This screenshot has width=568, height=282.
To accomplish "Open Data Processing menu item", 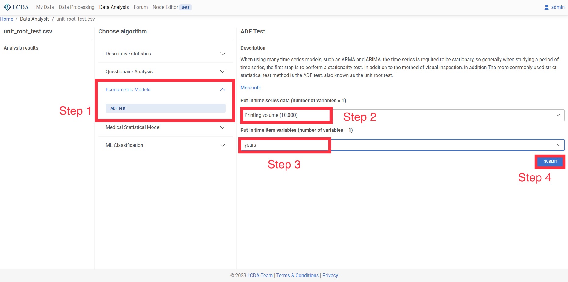I will (77, 7).
